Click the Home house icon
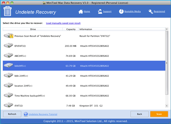Viewport: 171px width, 124px height. click(x=81, y=11)
